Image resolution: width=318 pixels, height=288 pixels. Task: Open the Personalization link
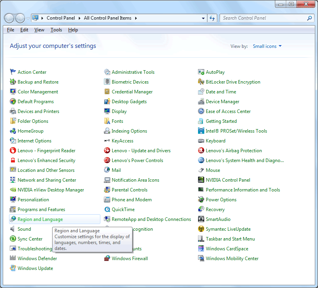pos(33,200)
